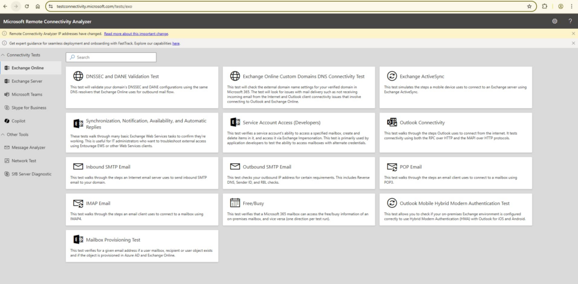Open the settings gear icon
This screenshot has width=578, height=284.
point(555,21)
